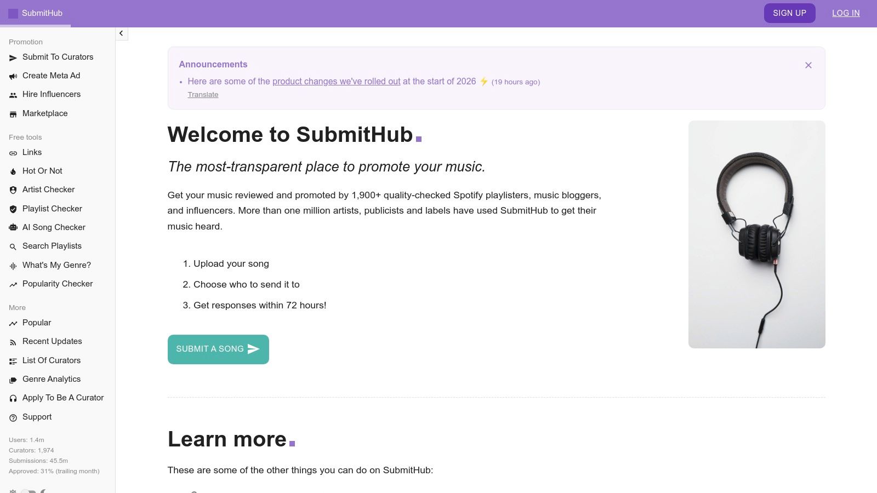This screenshot has height=493, width=877.
Task: Open the product changes link
Action: click(337, 81)
